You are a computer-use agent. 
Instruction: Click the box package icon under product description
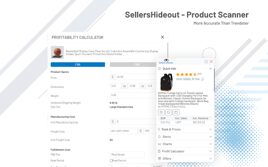coord(161,112)
